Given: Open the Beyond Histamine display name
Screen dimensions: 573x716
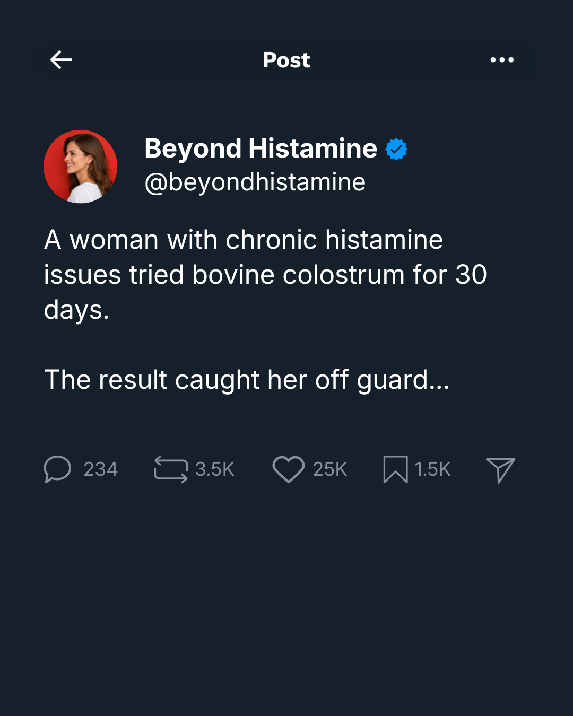Looking at the screenshot, I should click(261, 149).
